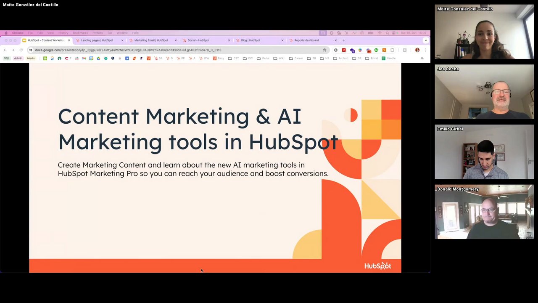Click the Wi-Fi icon in the menu bar
Viewport: 538px width, 303px height.
click(x=380, y=33)
